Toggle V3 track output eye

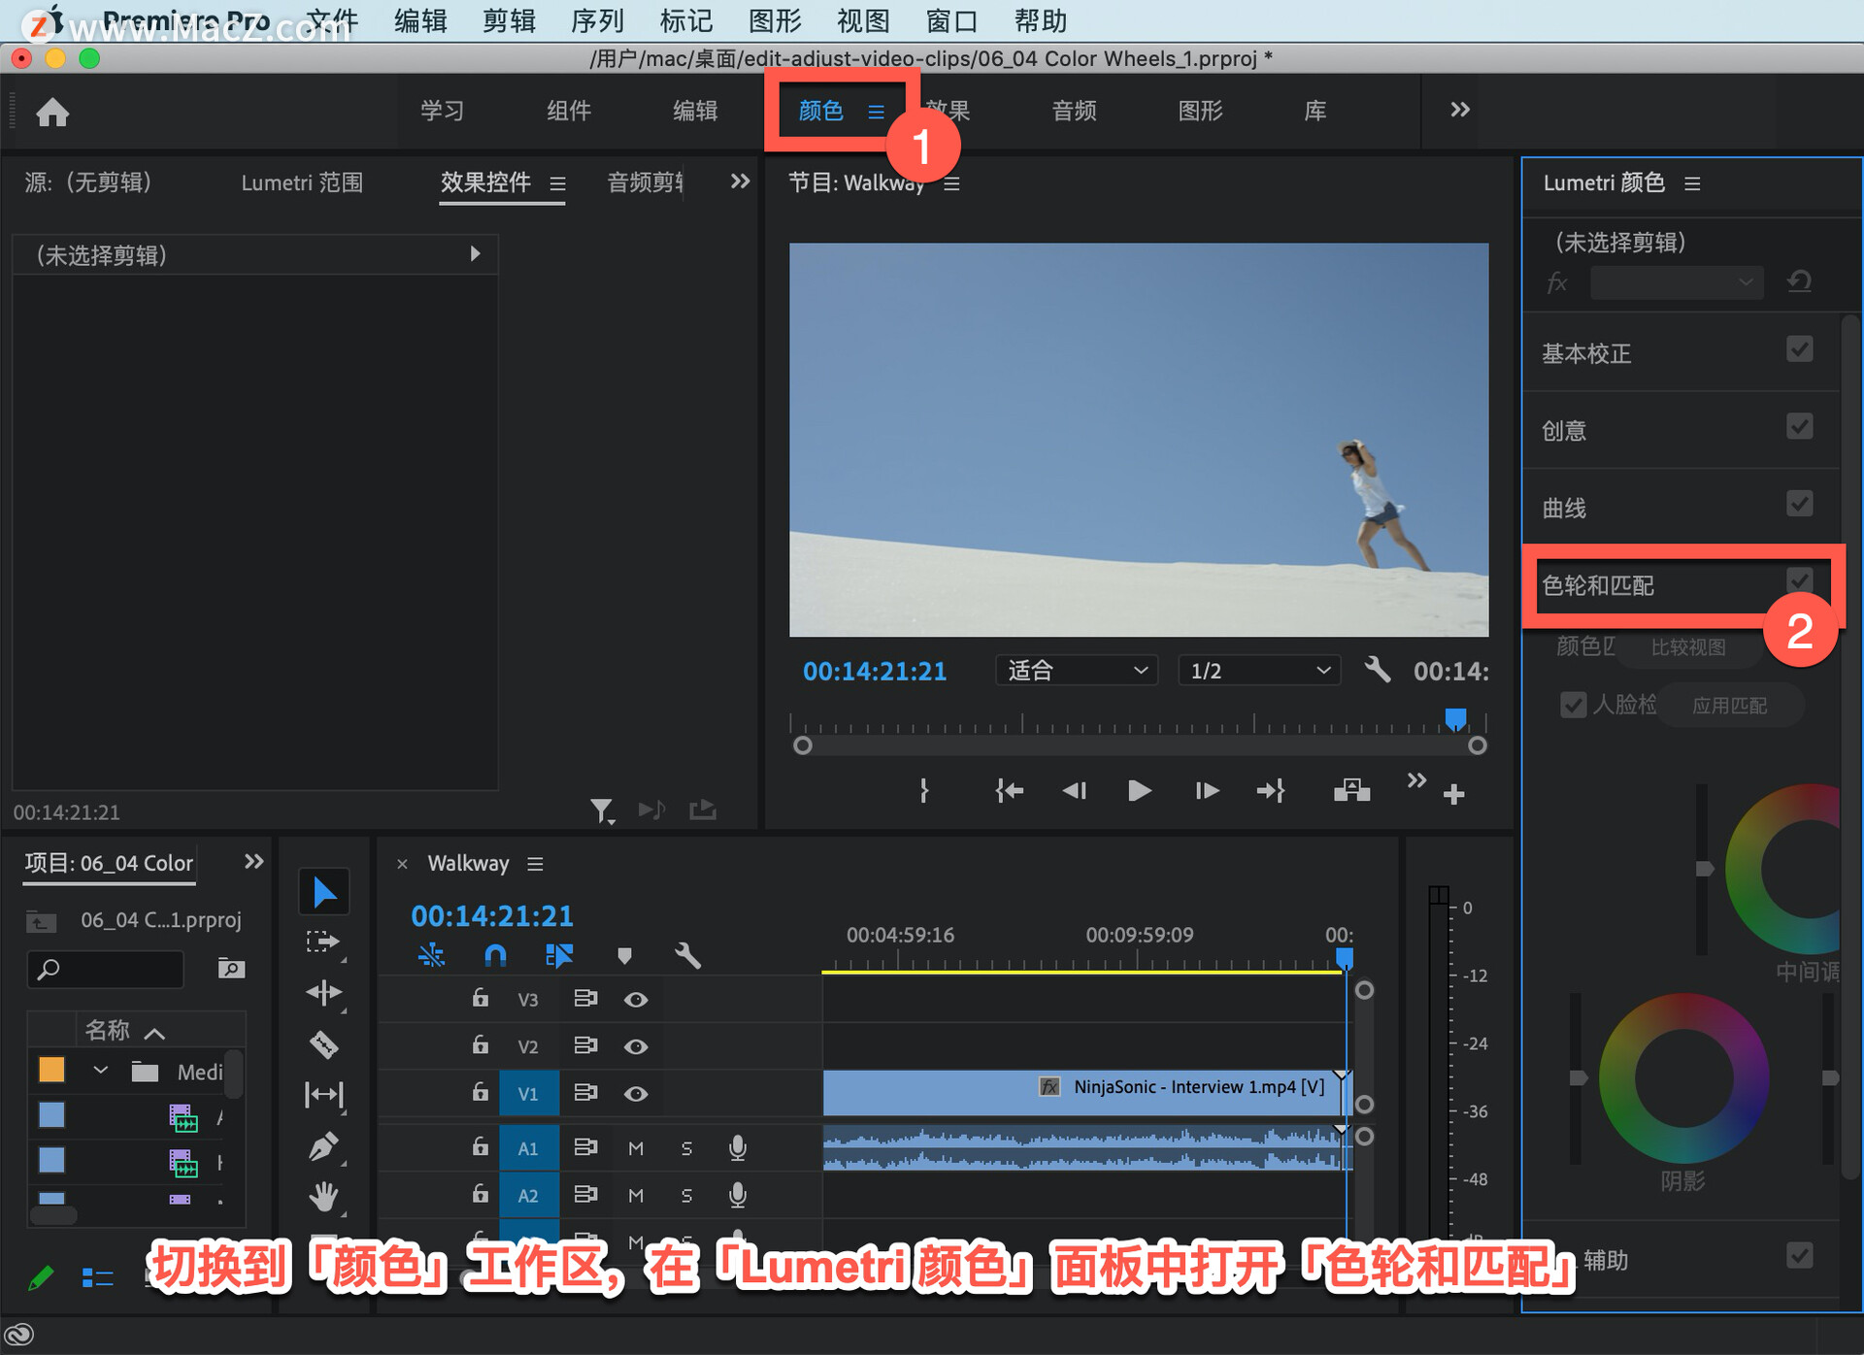point(636,1000)
